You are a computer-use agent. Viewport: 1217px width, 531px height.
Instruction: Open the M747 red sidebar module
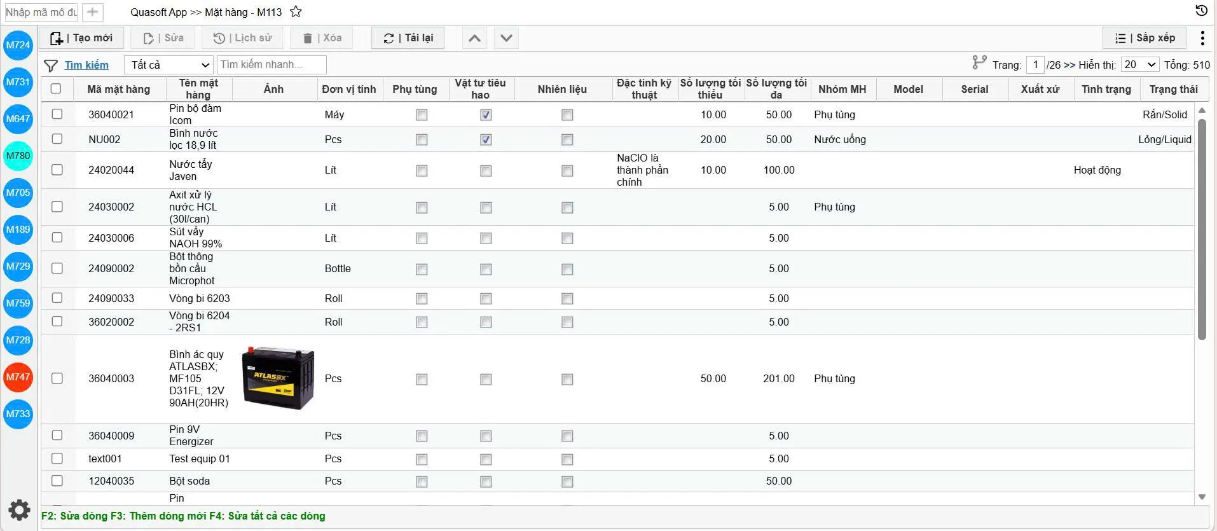coord(18,377)
